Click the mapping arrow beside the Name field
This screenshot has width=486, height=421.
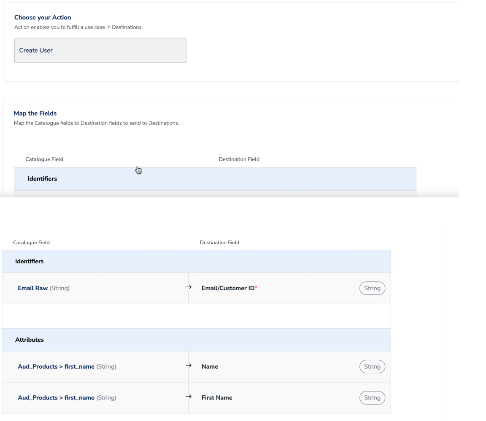pos(188,365)
